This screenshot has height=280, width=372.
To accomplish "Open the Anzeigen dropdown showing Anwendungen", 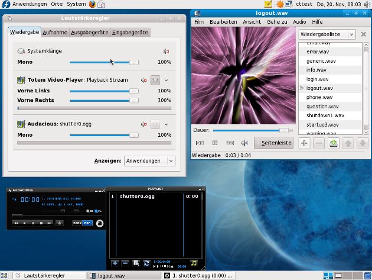I will tap(150, 160).
